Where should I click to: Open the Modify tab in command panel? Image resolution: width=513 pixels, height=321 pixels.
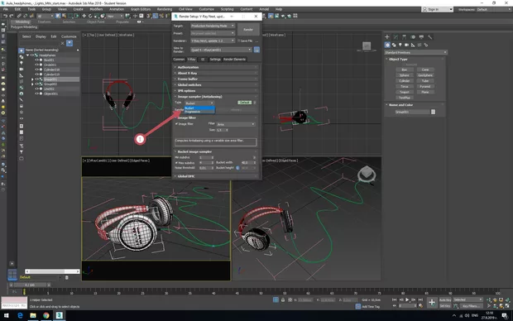[x=396, y=37]
